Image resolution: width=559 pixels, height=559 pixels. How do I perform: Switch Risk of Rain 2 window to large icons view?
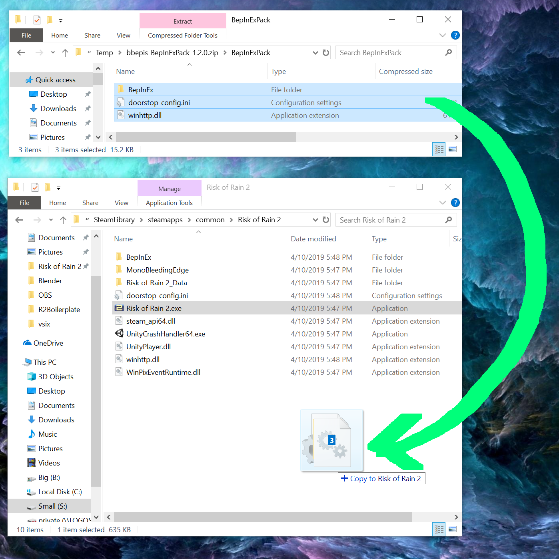(x=452, y=529)
